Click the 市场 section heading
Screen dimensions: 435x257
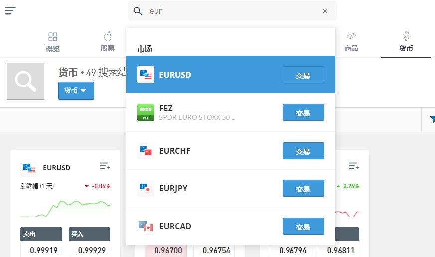[x=145, y=49]
